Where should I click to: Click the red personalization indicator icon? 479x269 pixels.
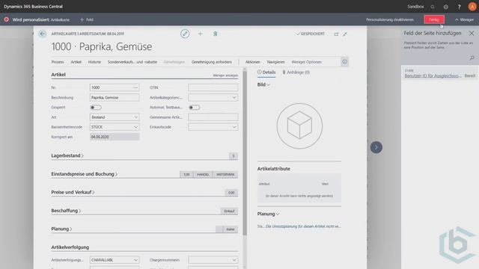7,19
